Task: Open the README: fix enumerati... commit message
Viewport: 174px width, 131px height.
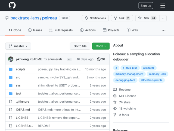Action: [x=47, y=59]
